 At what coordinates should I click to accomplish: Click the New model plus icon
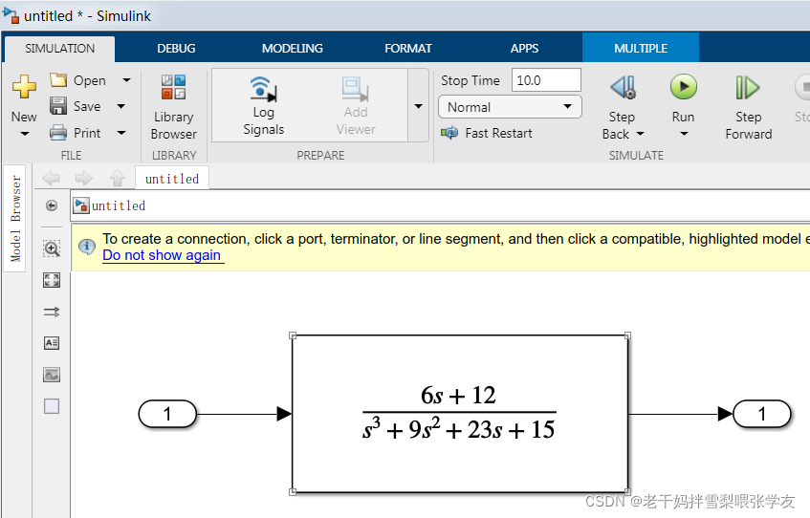tap(24, 86)
